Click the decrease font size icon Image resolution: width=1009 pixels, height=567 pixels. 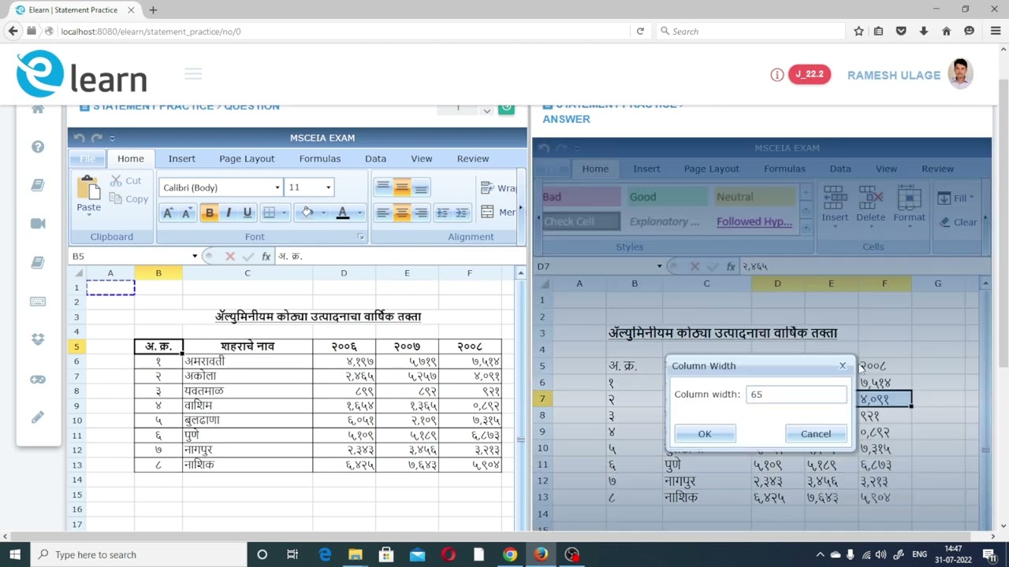186,213
